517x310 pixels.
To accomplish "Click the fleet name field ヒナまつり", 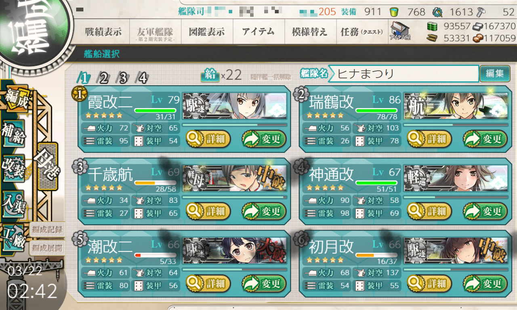I will 404,74.
